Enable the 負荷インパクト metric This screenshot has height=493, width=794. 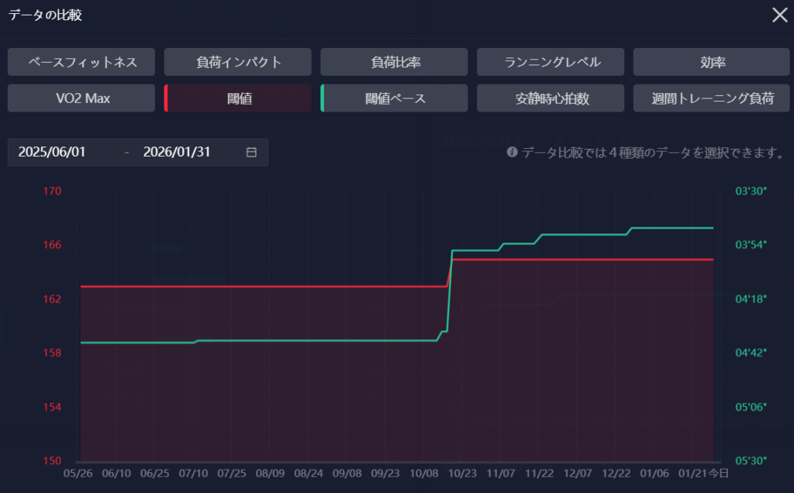click(238, 62)
